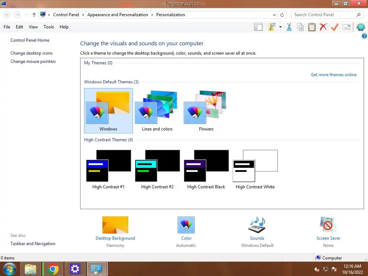
Task: Click Computer in the status bar
Action: coord(328,258)
